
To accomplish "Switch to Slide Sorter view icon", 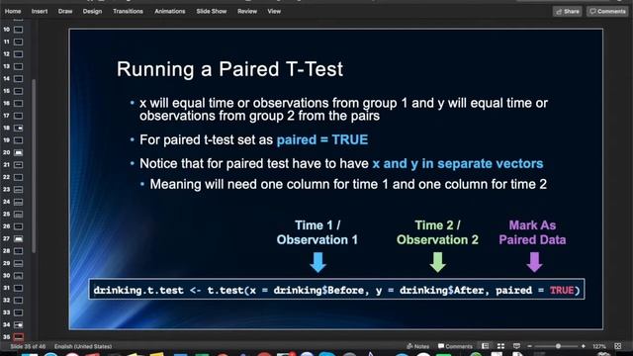I will 501,346.
